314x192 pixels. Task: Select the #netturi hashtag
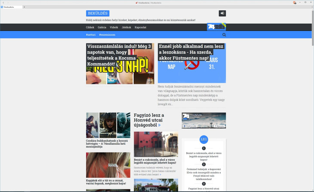(x=91, y=35)
